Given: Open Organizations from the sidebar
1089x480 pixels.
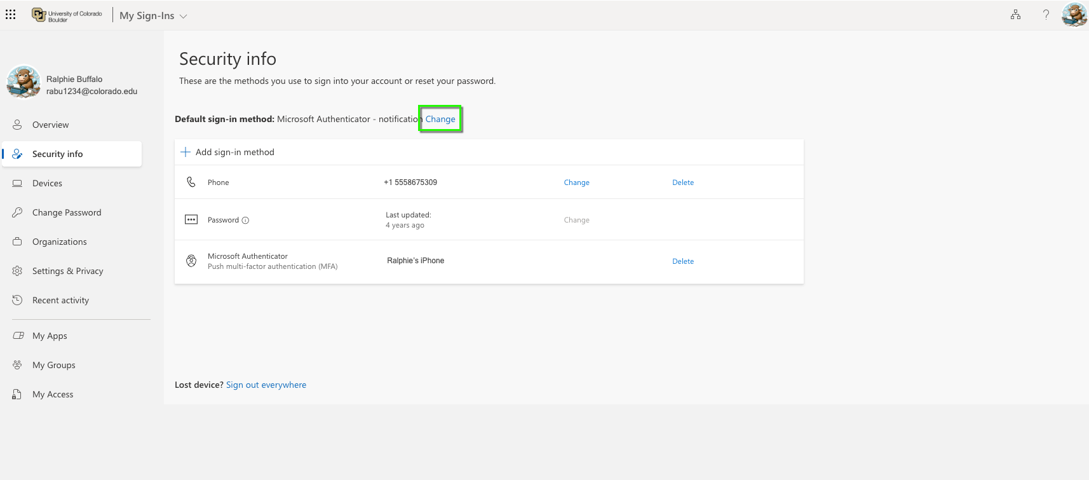Looking at the screenshot, I should pos(59,242).
